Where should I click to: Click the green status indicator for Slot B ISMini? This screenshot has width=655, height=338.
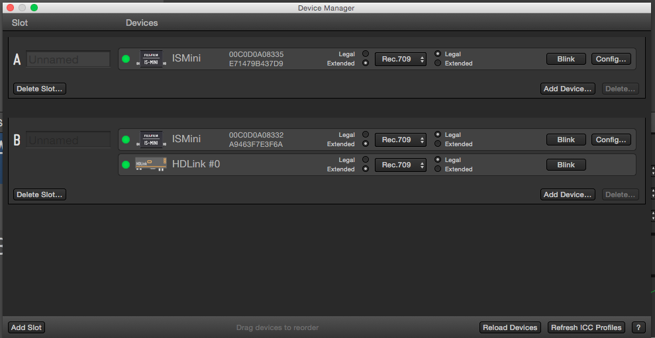(x=126, y=140)
